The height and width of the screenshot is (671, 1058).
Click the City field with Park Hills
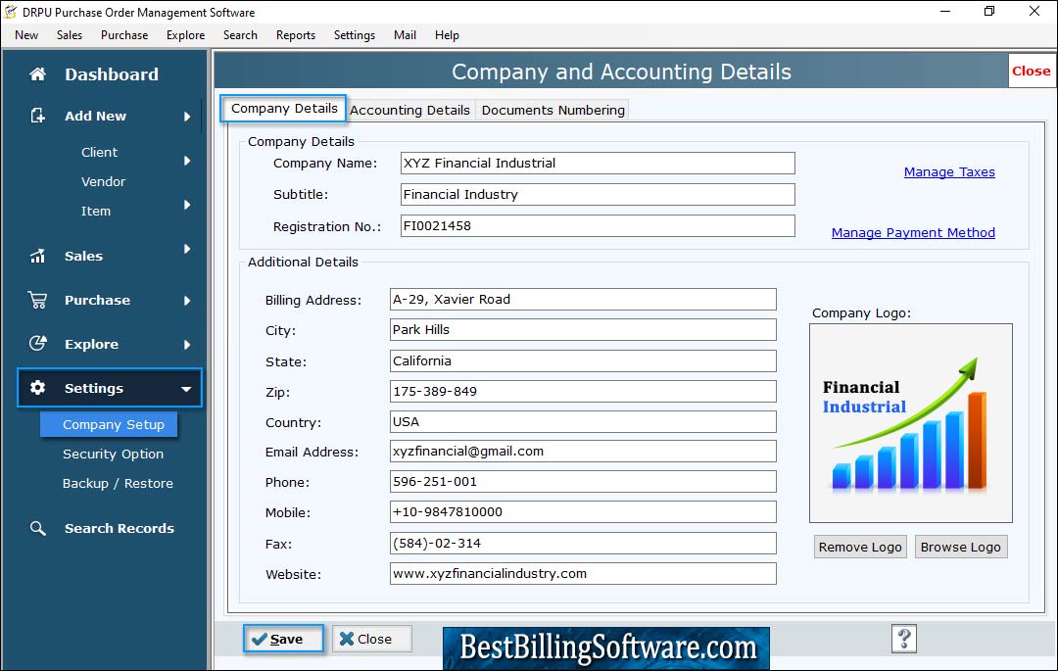click(583, 330)
